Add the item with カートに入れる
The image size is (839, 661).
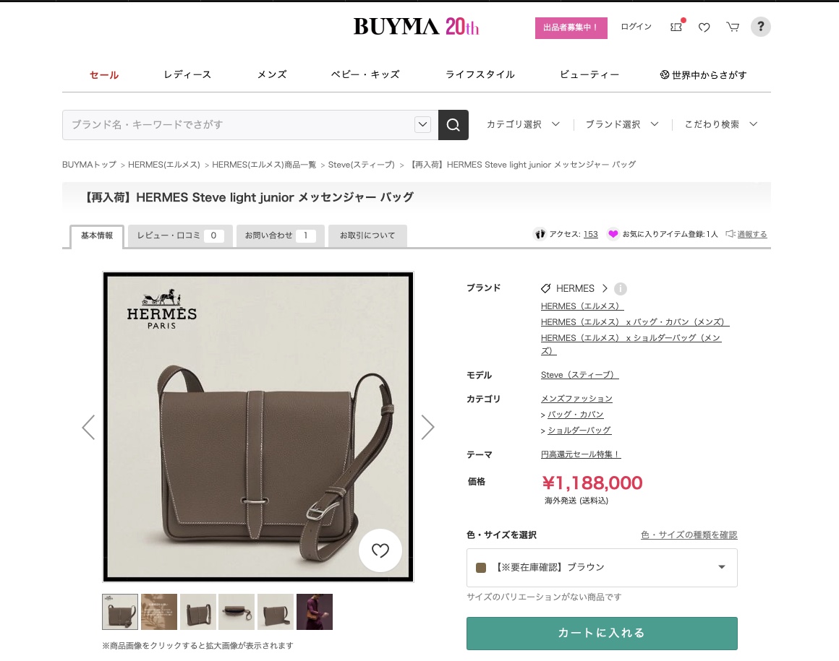point(602,634)
